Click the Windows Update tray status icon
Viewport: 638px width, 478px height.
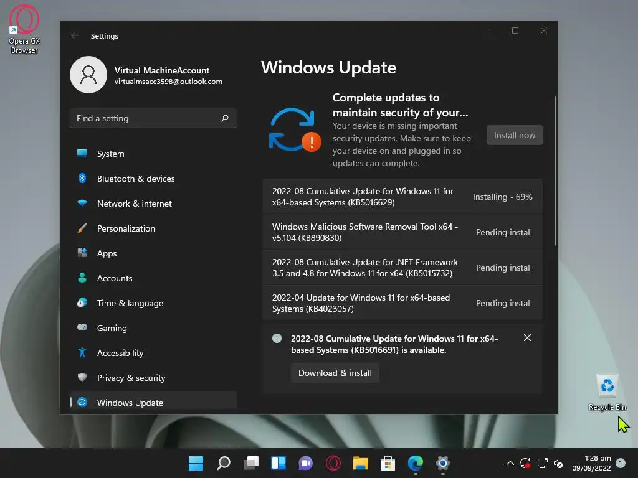click(525, 463)
